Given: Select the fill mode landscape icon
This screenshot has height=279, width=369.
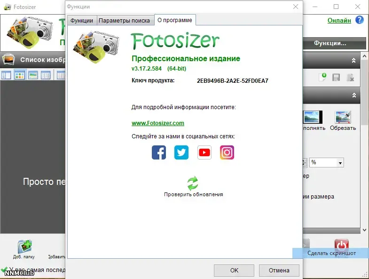Looking at the screenshot, I should (x=313, y=117).
